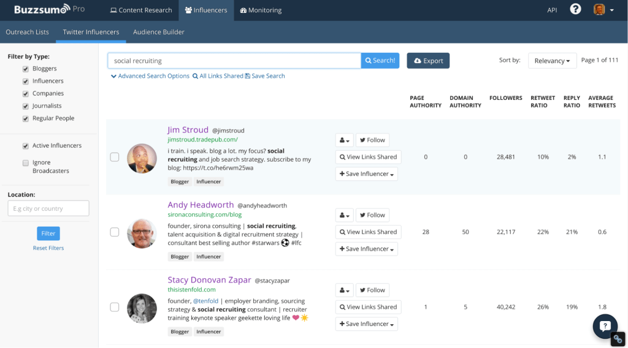Open the Jim Stroud name link
The width and height of the screenshot is (628, 348).
[x=188, y=130]
